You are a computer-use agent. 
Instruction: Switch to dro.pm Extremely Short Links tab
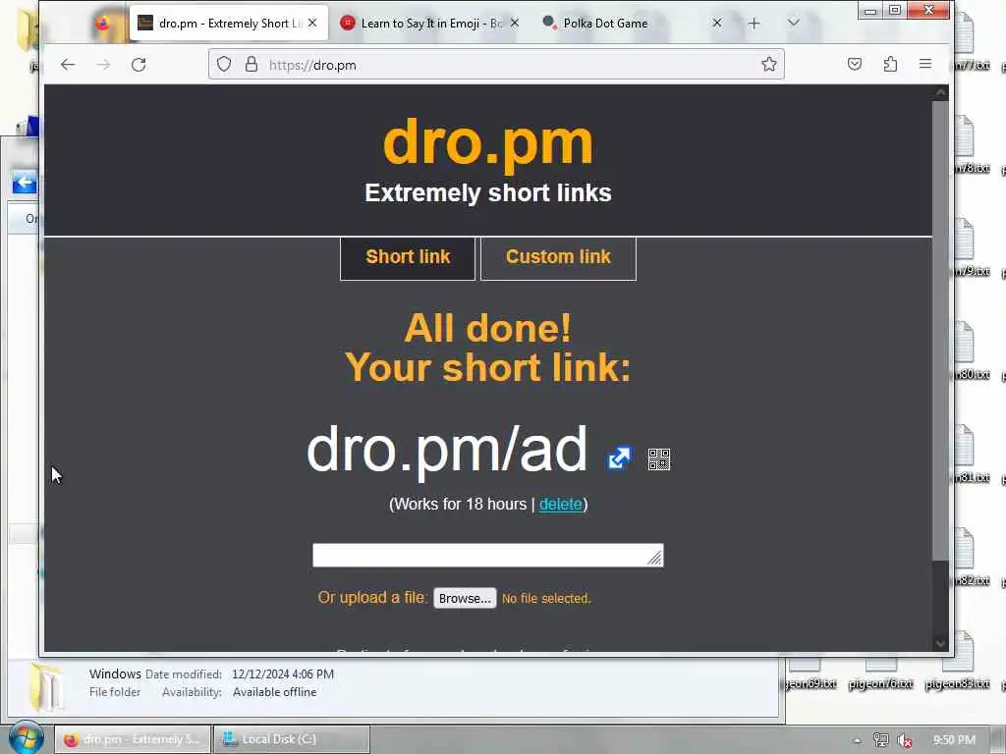tap(228, 24)
